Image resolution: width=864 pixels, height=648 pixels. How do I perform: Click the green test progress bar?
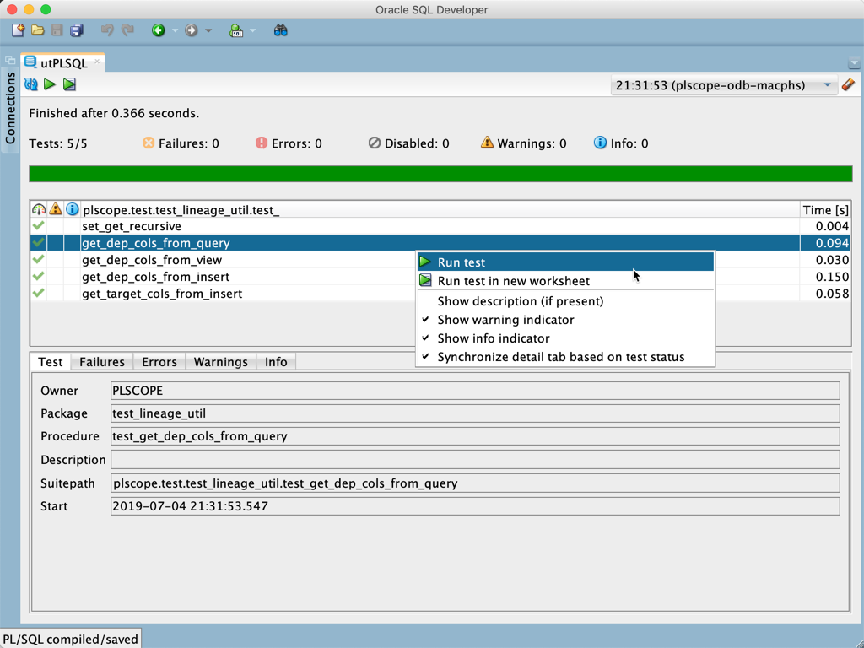pos(439,174)
